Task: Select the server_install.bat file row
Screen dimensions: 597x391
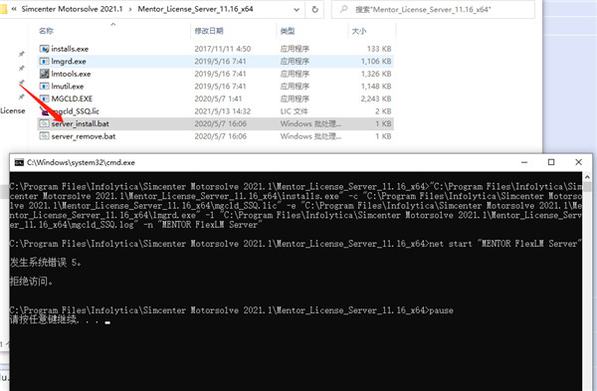Action: pyautogui.click(x=215, y=123)
